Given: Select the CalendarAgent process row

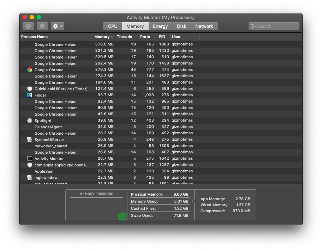Looking at the screenshot, I should pos(161,127).
